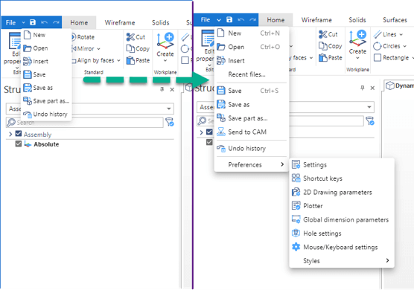Screen dimensions: 414x290
Task: Select Save as in the right File menu
Action: [x=252, y=104]
